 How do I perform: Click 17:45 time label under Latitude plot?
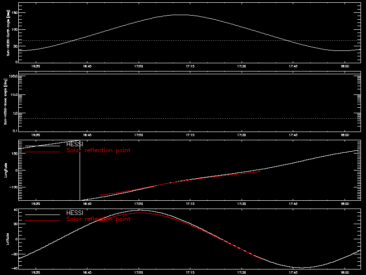(293, 273)
